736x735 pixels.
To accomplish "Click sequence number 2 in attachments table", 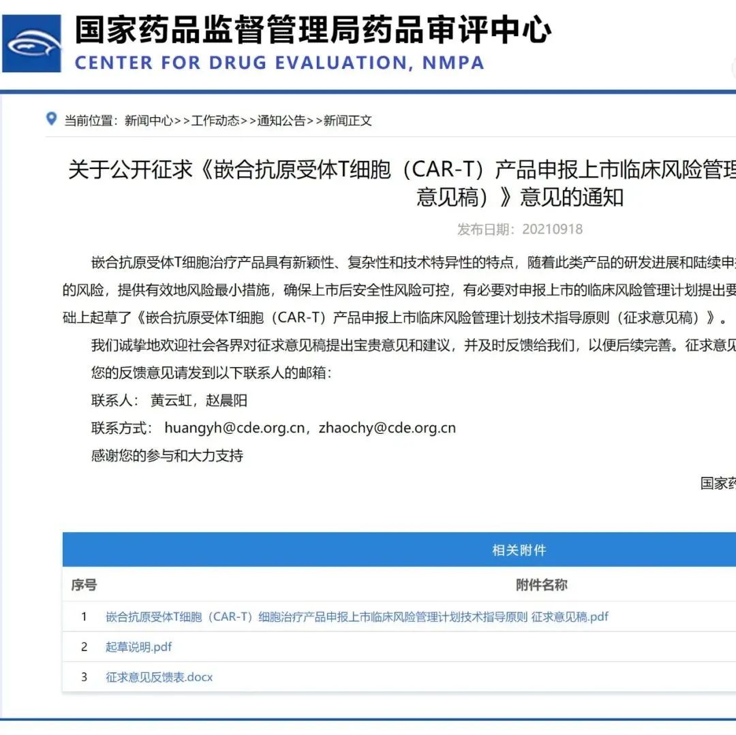I will pyautogui.click(x=84, y=647).
